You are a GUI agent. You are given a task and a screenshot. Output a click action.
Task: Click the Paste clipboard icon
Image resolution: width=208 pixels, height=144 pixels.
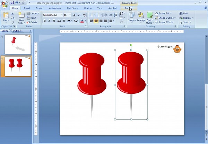6,15
